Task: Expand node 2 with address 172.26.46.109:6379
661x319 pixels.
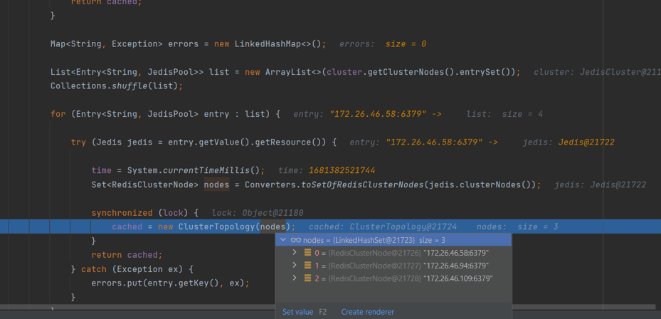Action: tap(295, 278)
